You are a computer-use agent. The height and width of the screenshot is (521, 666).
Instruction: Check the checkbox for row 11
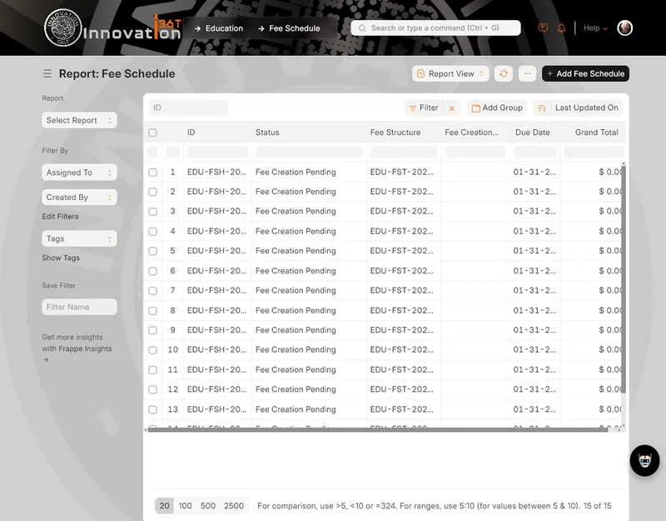click(153, 370)
